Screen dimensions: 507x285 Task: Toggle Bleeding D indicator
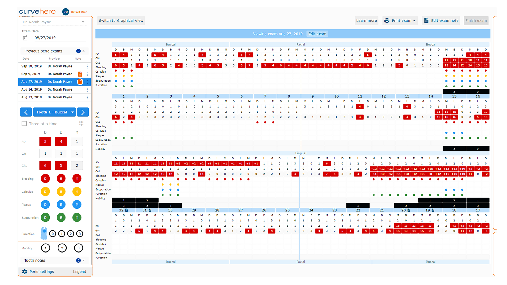pos(45,179)
